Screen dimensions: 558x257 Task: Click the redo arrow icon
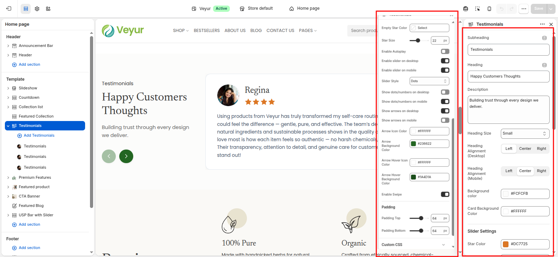coord(512,9)
